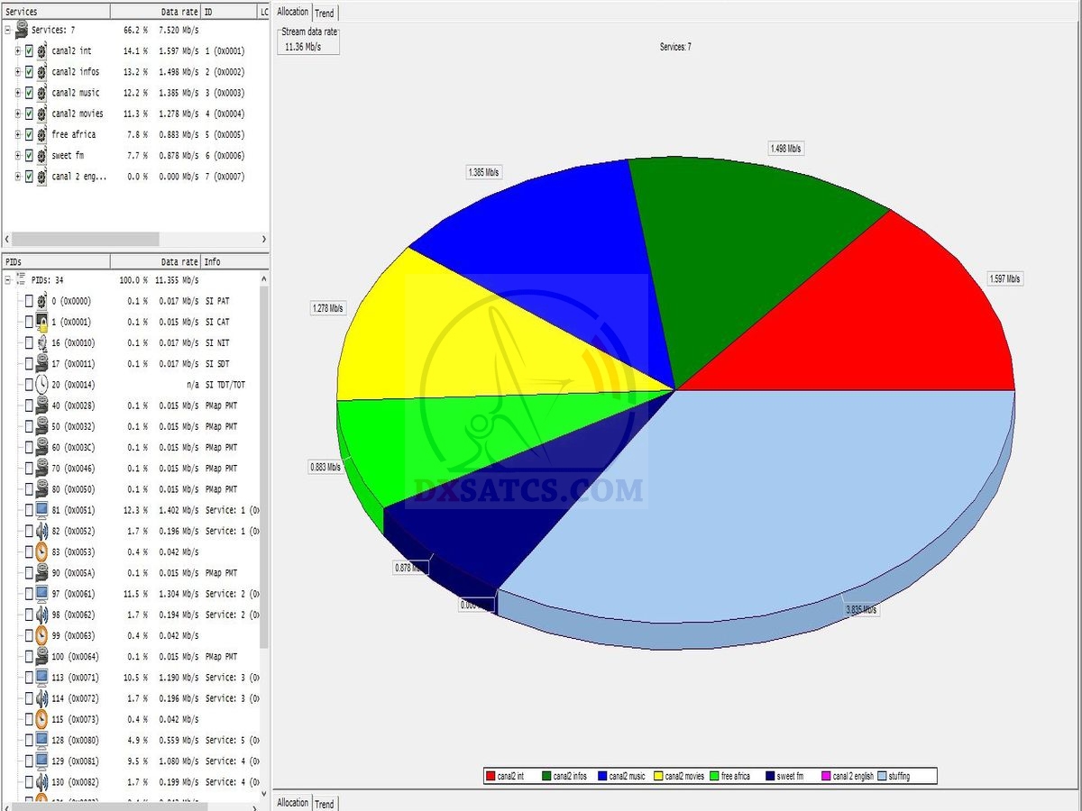The width and height of the screenshot is (1082, 811).
Task: Uncheck the sweet fm service checkbox
Action: tap(29, 156)
